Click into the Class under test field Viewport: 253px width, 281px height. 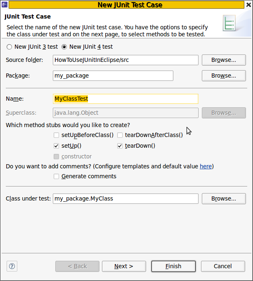[x=125, y=198]
